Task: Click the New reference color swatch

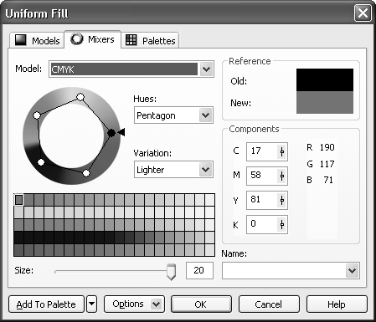Action: (325, 102)
